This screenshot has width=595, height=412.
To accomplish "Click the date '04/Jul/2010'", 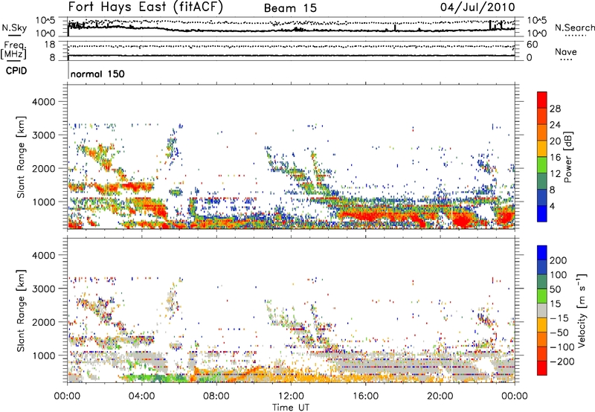I will pyautogui.click(x=477, y=7).
